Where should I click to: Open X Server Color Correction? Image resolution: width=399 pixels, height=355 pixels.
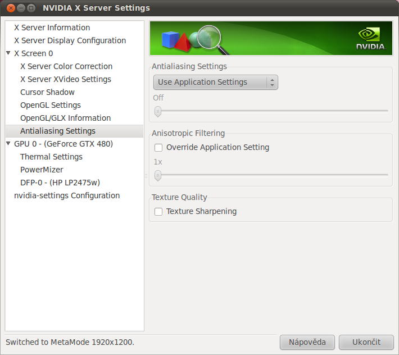66,66
